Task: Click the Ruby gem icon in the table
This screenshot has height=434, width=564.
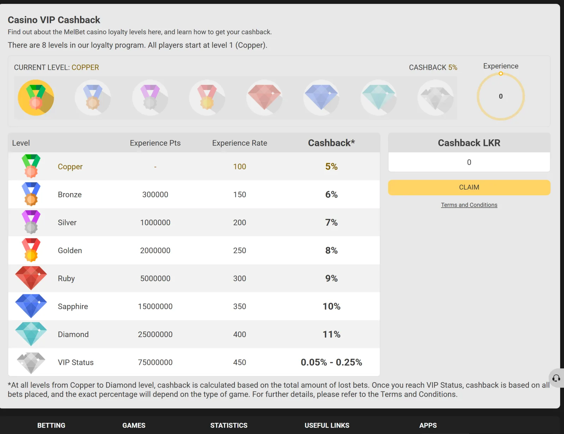Action: point(31,278)
